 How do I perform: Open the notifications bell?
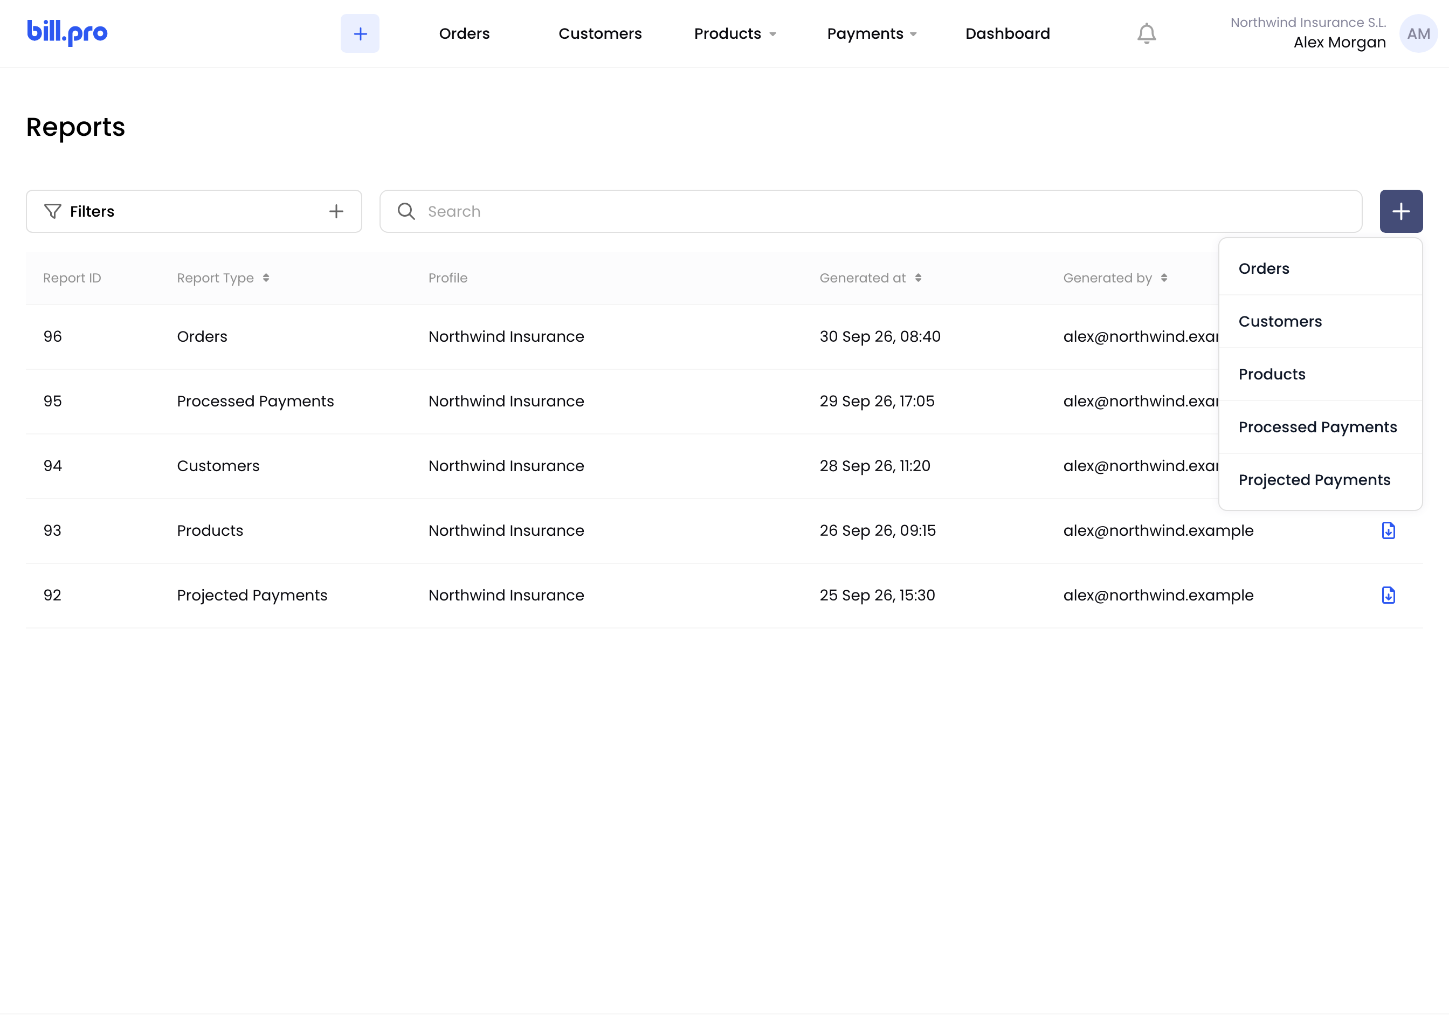(x=1146, y=33)
